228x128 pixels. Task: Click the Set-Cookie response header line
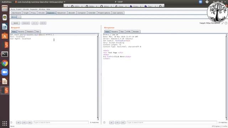tap(116, 41)
